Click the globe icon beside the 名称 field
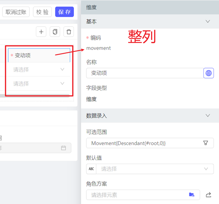Screen dimensions: 219x204 coord(208,73)
